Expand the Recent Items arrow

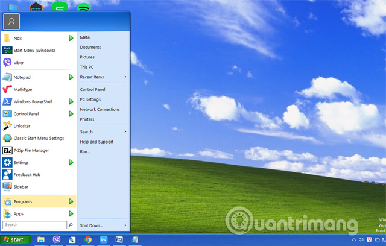125,77
